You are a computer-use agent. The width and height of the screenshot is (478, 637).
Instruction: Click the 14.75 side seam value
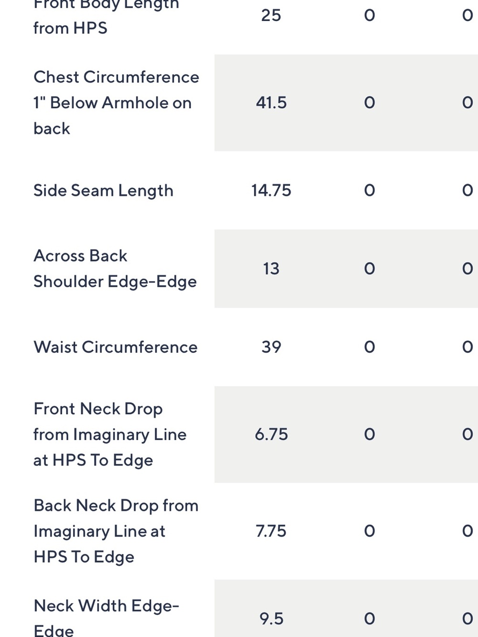[271, 191]
